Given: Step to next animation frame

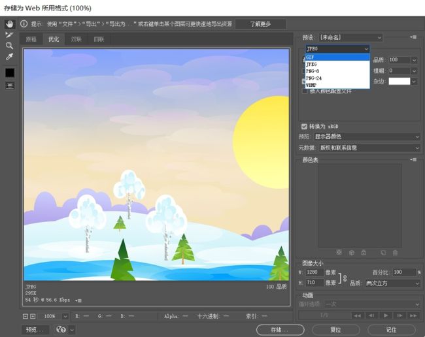Looking at the screenshot, I should [x=399, y=315].
